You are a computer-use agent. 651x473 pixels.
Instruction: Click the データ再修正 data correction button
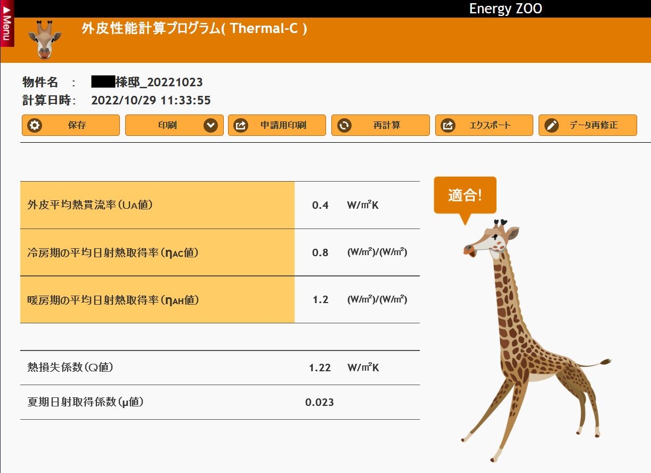click(x=588, y=125)
